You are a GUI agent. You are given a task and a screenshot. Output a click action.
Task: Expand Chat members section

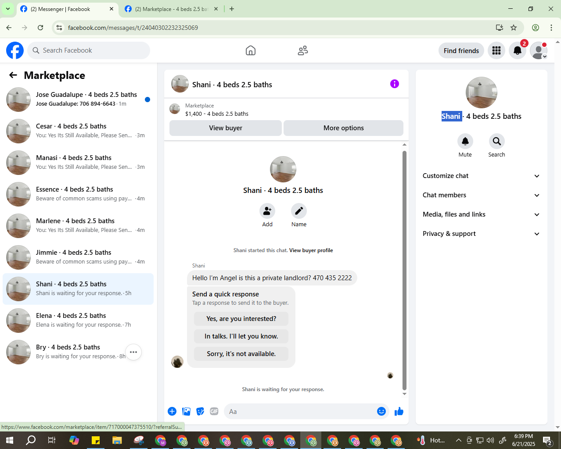click(x=482, y=195)
